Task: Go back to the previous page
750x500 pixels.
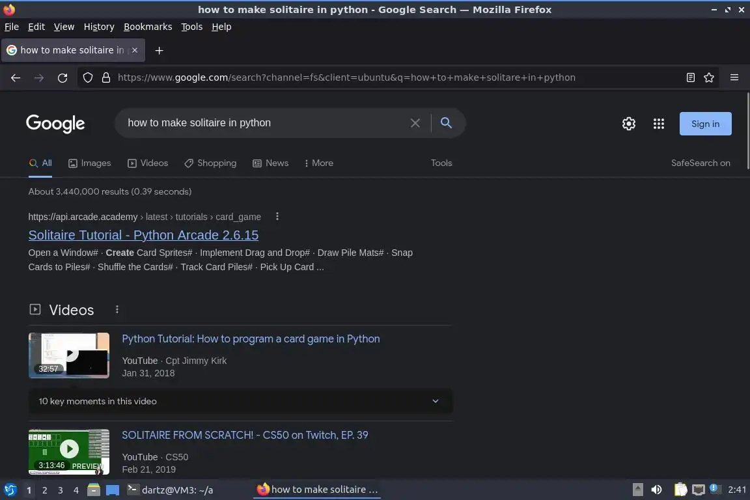Action: click(16, 77)
